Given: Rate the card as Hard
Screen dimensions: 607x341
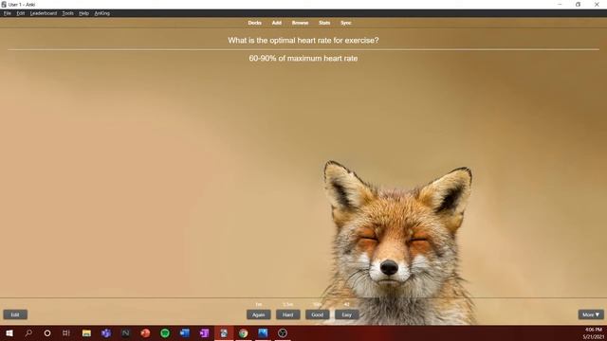Looking at the screenshot, I should (288, 314).
